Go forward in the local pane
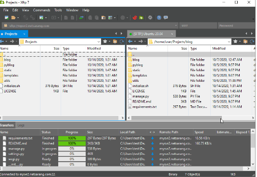257x177 pixels. (x=12, y=41)
